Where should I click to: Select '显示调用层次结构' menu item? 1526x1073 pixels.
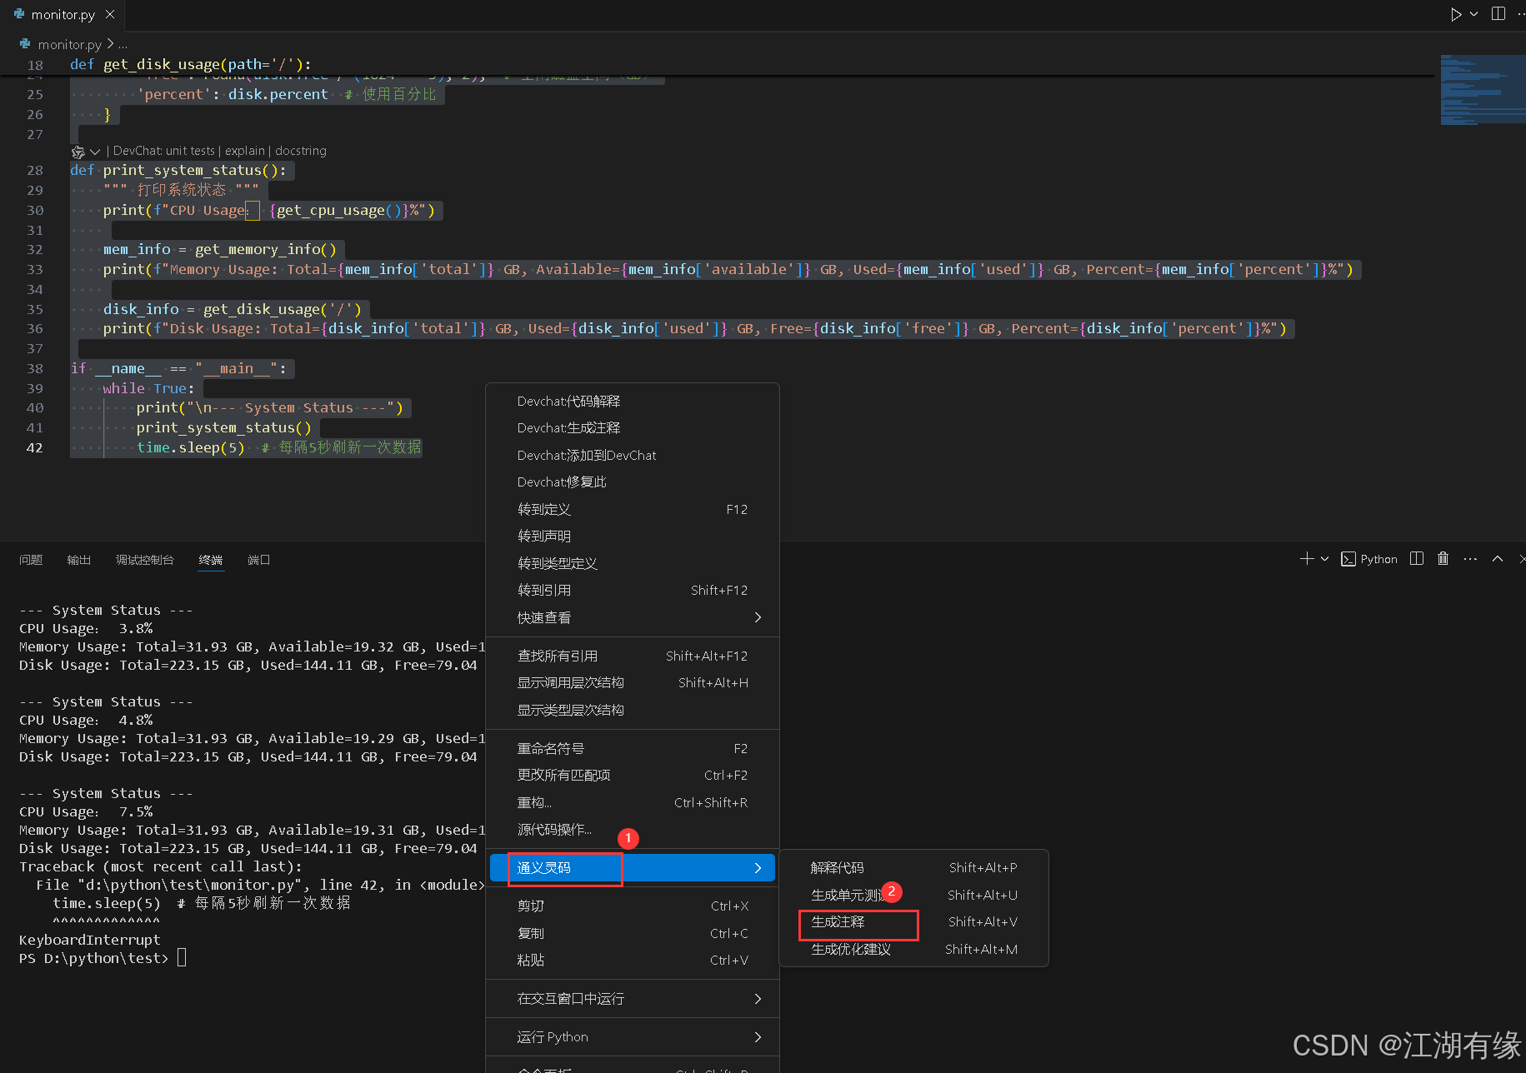(633, 683)
